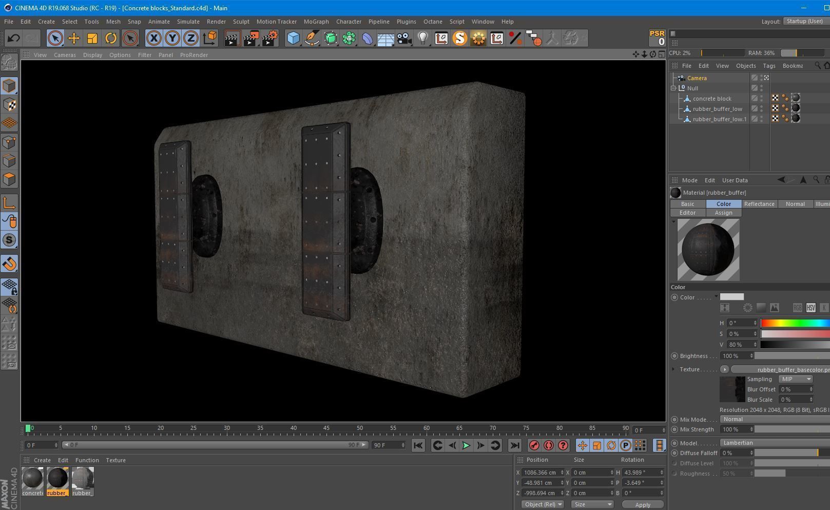The width and height of the screenshot is (830, 510).
Task: Open the Normal material tab
Action: 795,204
